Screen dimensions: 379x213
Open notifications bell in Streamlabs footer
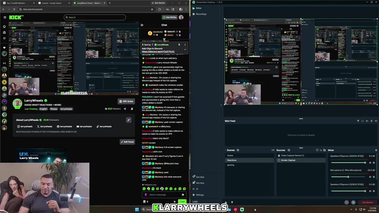click(232, 203)
